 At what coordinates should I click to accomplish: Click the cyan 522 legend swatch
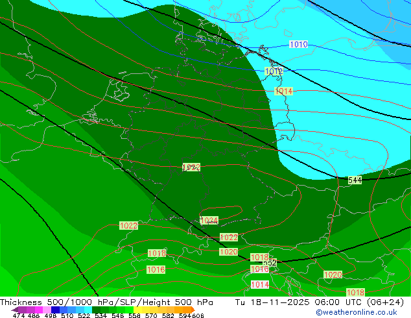88,310
